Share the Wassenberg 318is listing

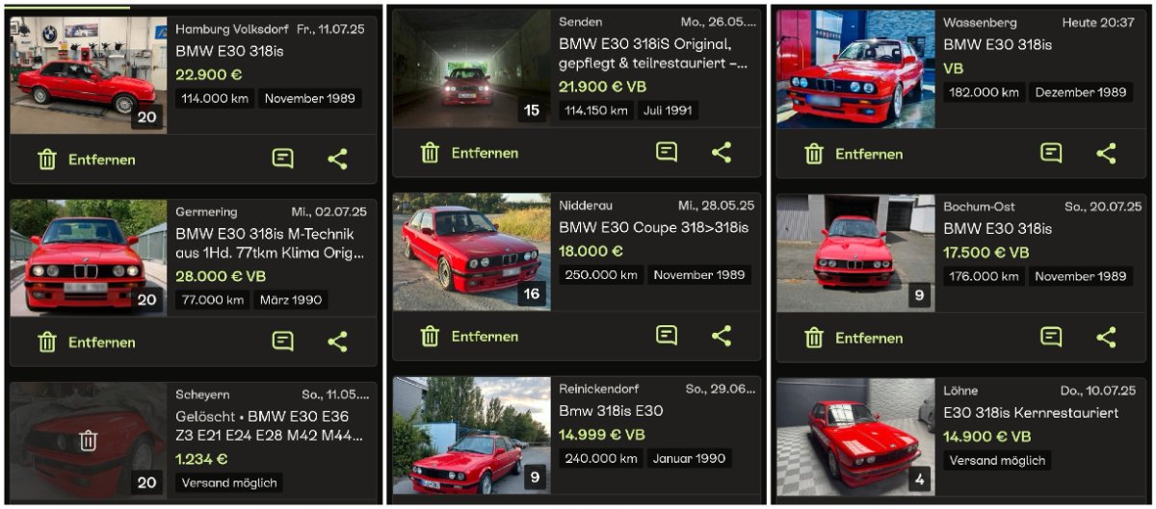coord(1106,154)
